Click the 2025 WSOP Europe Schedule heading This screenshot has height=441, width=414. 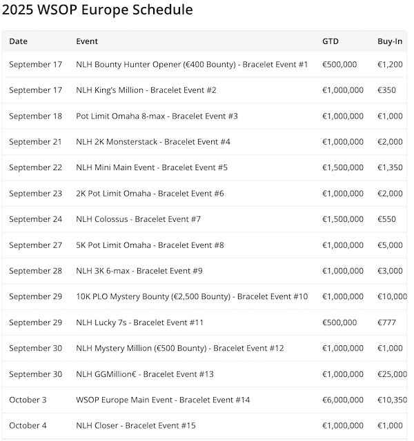click(97, 10)
